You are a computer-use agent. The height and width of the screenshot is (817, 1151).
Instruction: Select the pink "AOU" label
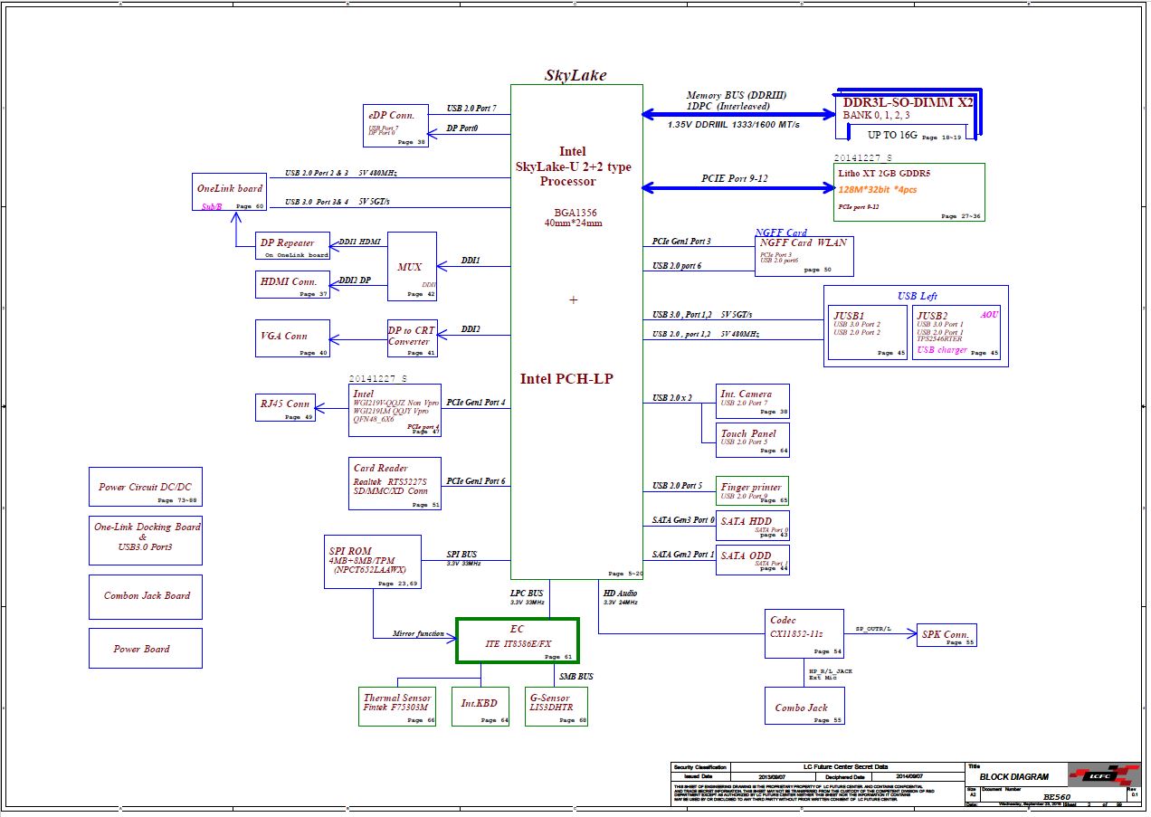click(989, 314)
